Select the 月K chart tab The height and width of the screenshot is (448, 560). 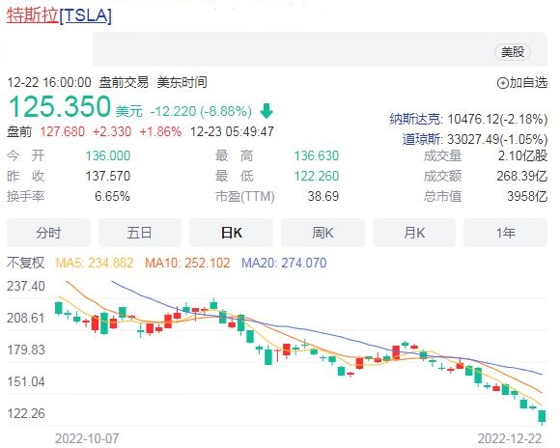pos(414,233)
